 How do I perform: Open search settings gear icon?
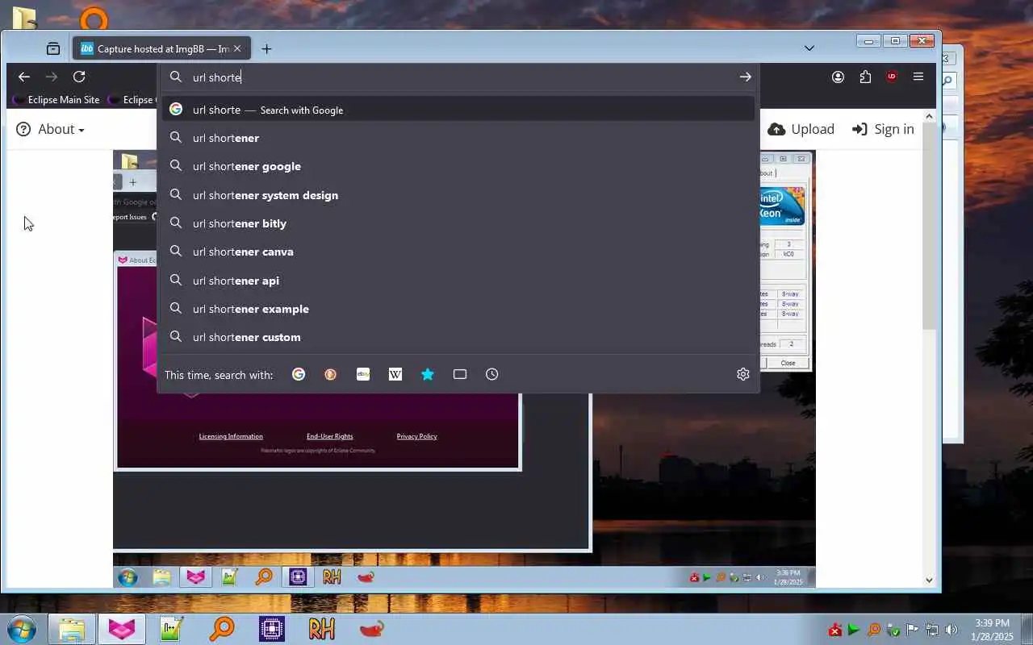(743, 374)
